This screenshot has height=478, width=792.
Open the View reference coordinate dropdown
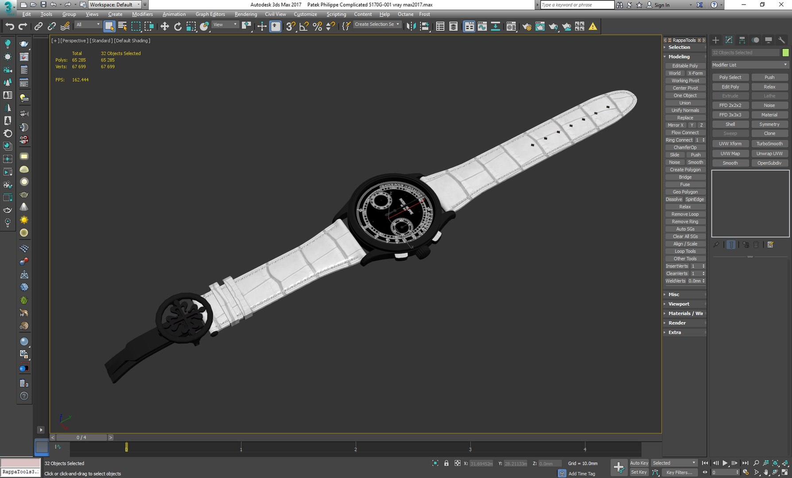point(225,25)
